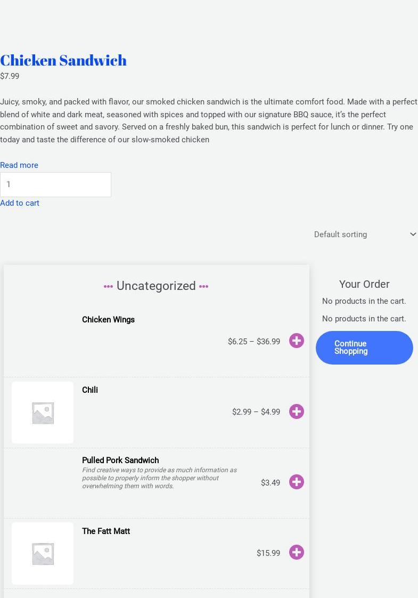Open the Chili menu item title
The height and width of the screenshot is (598, 418).
(x=90, y=390)
